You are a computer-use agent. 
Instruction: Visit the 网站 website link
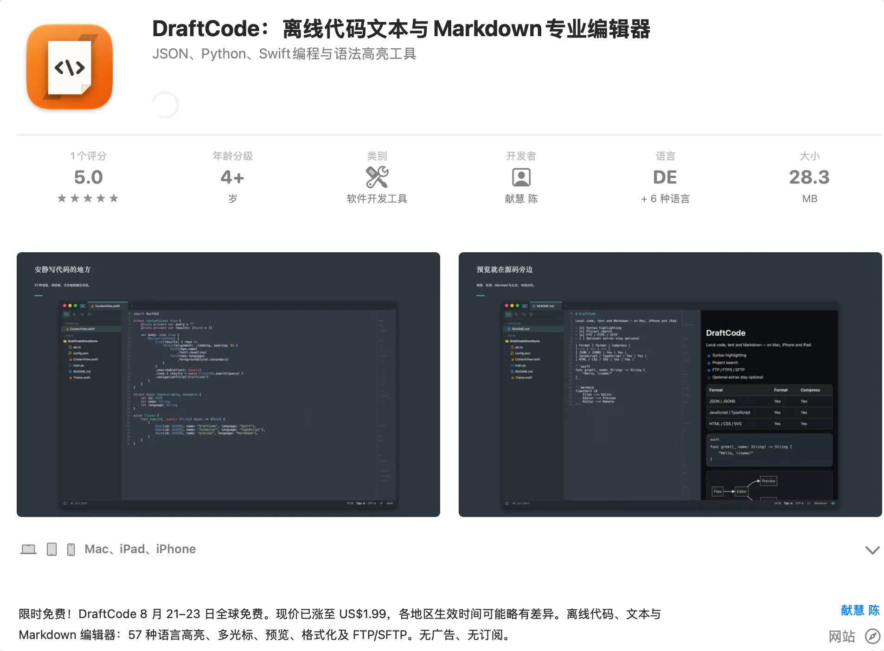842,636
